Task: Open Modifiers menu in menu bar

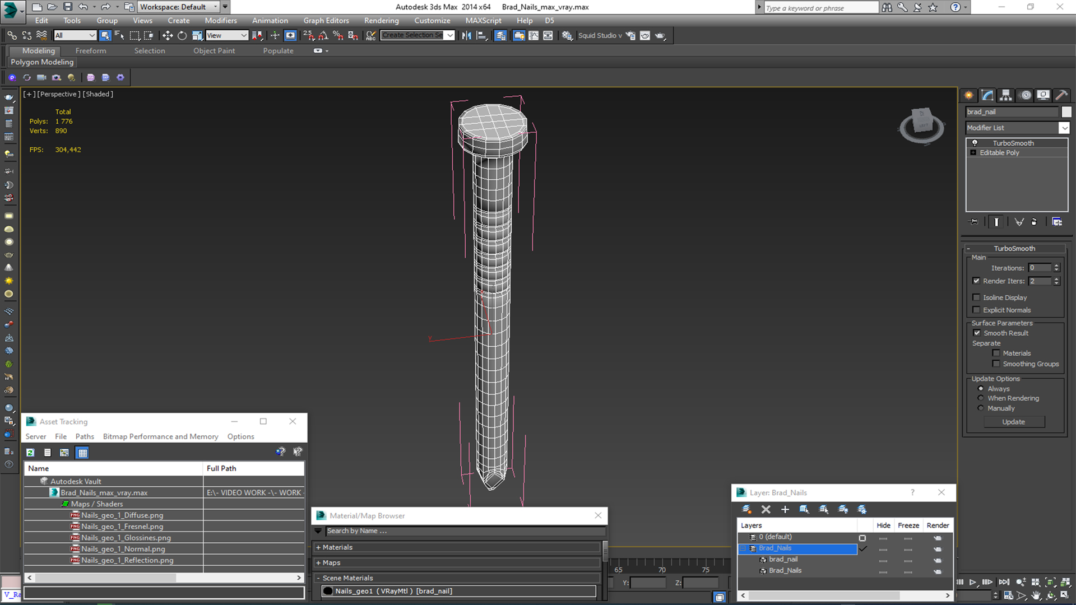Action: tap(220, 20)
